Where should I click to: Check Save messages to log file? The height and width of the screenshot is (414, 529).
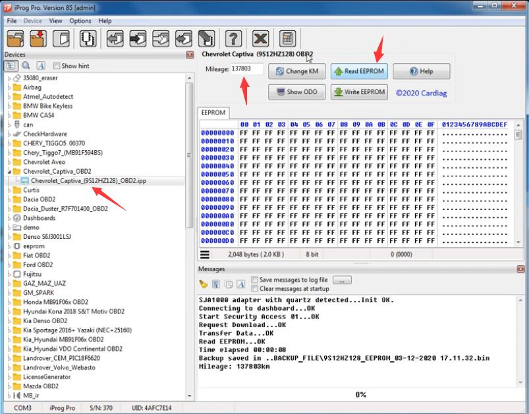(x=255, y=280)
